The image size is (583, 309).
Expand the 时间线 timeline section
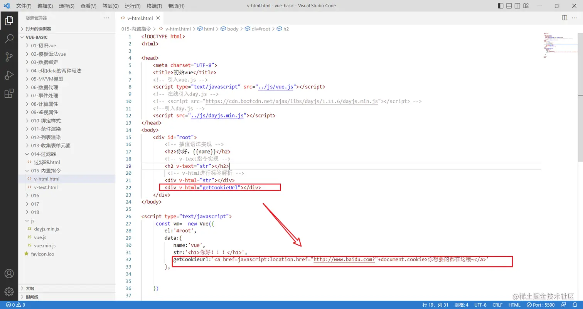click(67, 297)
